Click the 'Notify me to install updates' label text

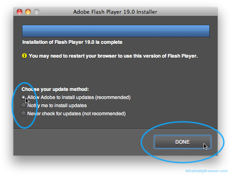[57, 106]
